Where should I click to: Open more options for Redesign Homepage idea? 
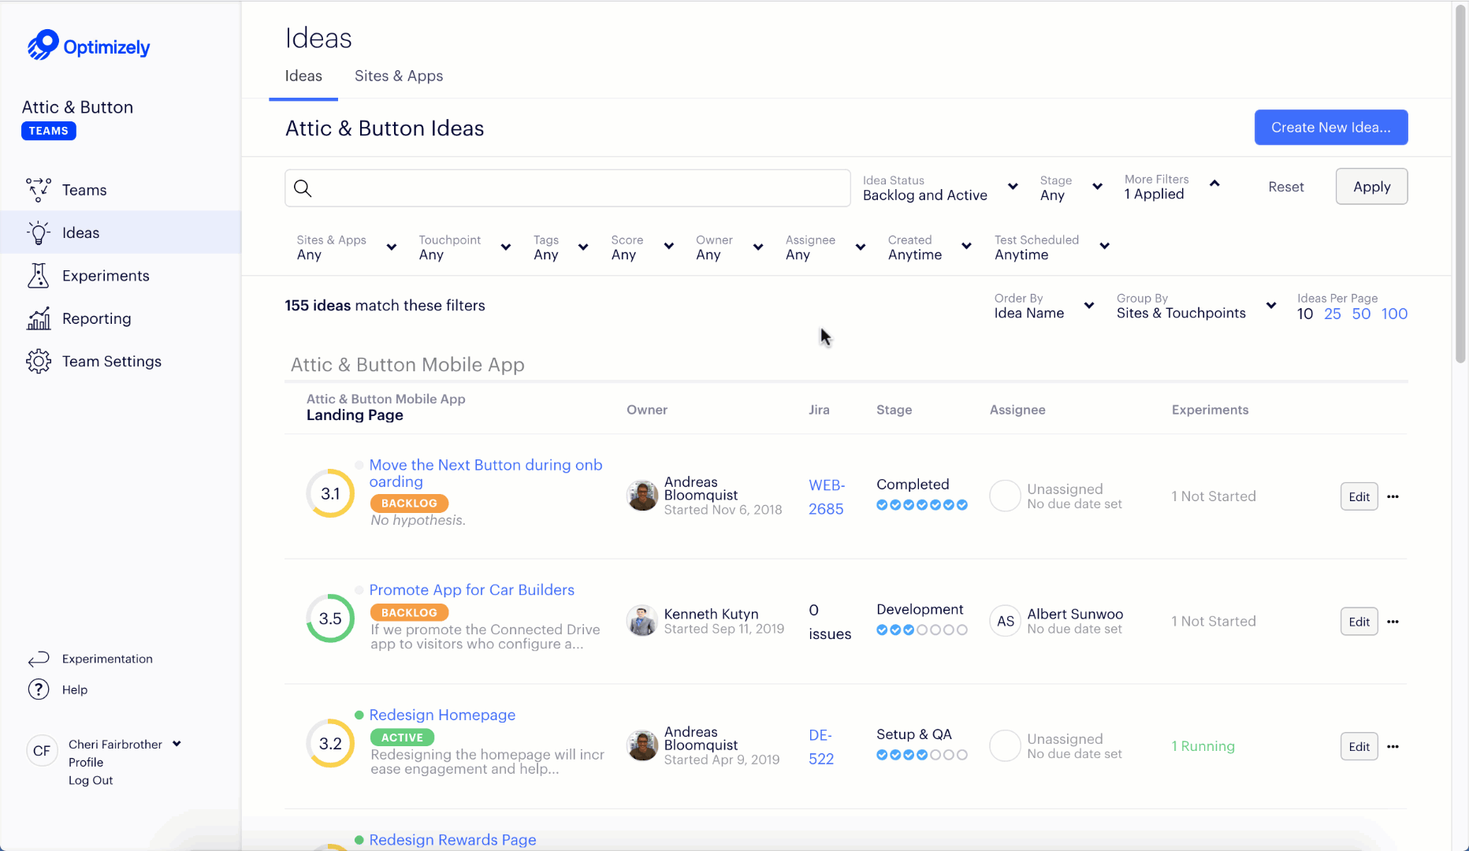pyautogui.click(x=1393, y=746)
